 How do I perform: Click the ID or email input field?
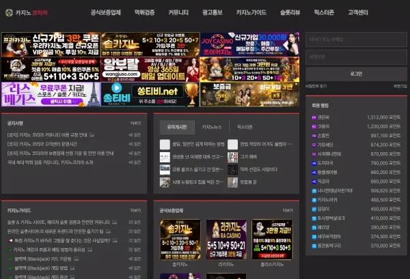pyautogui.click(x=356, y=40)
